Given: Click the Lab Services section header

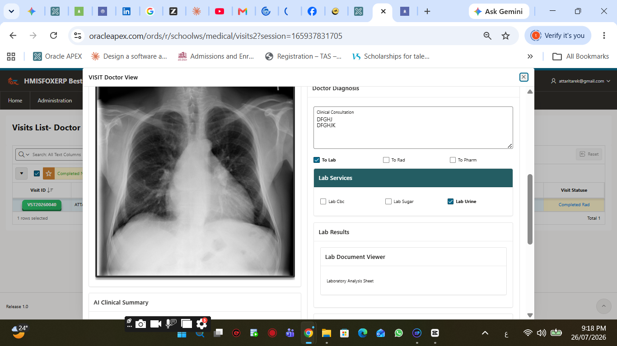Looking at the screenshot, I should coord(413,178).
